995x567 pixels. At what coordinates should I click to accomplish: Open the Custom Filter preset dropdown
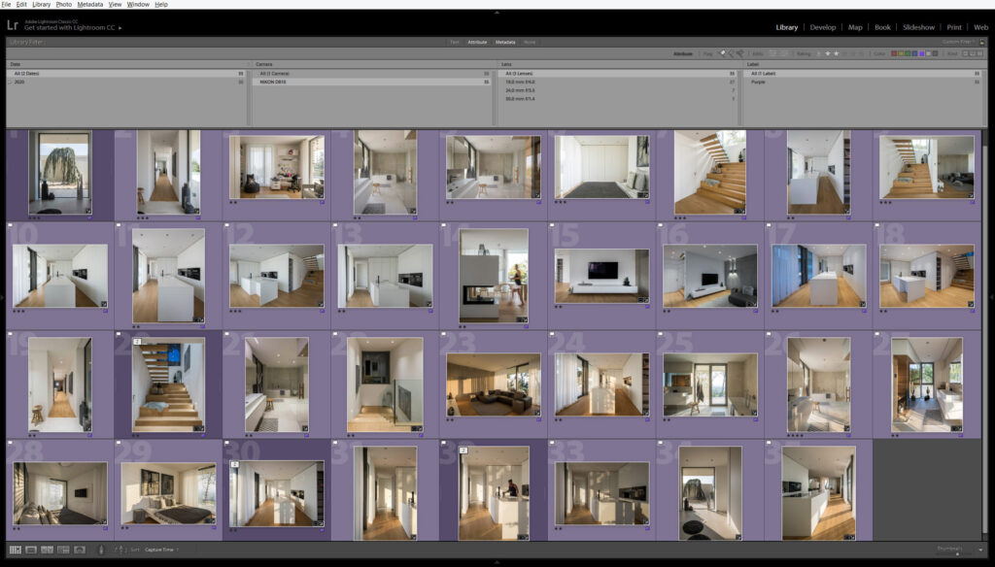pos(956,42)
